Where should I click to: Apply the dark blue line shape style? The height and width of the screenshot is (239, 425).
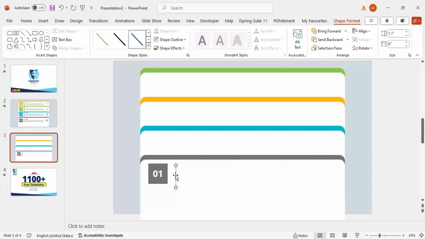[x=137, y=39]
